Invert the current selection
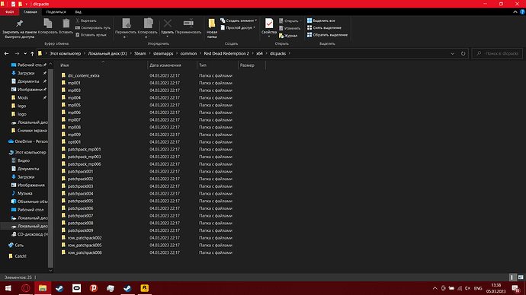 (327, 35)
